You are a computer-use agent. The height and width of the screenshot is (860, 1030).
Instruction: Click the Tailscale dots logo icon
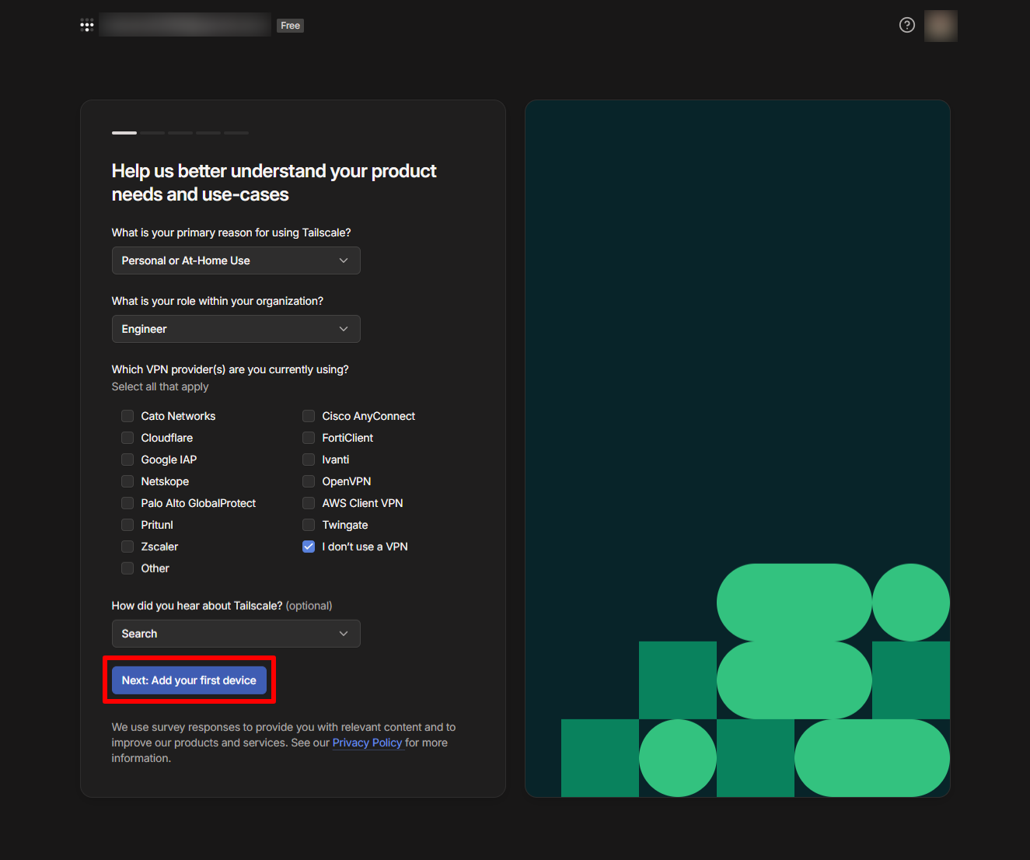(x=87, y=26)
